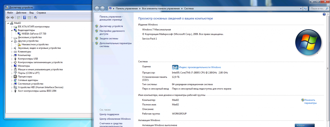Click the scan for hardware changes toolbar icon

tap(35, 18)
